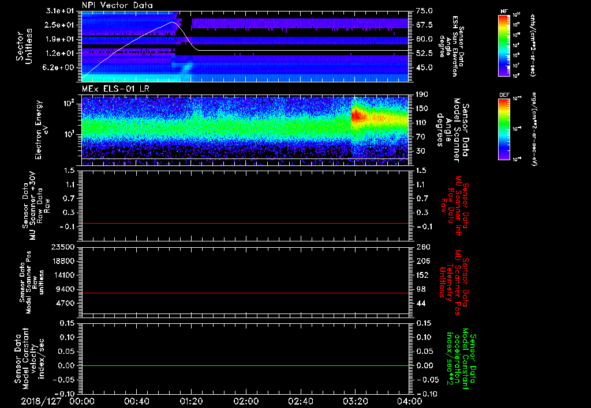The width and height of the screenshot is (591, 408).
Task: Click the "152" telemetry tick label
Action: [422, 275]
